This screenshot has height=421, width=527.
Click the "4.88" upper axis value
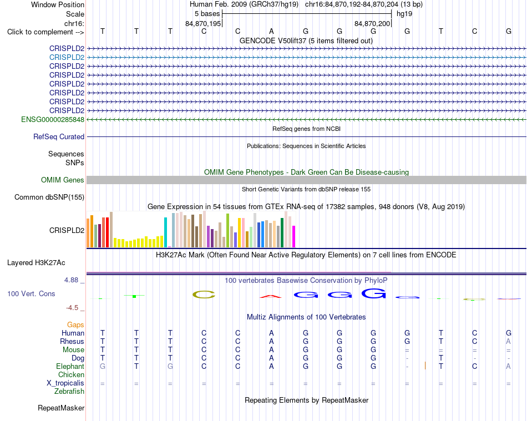(x=71, y=280)
